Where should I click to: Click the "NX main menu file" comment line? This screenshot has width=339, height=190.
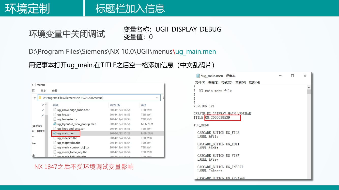[x=215, y=91]
